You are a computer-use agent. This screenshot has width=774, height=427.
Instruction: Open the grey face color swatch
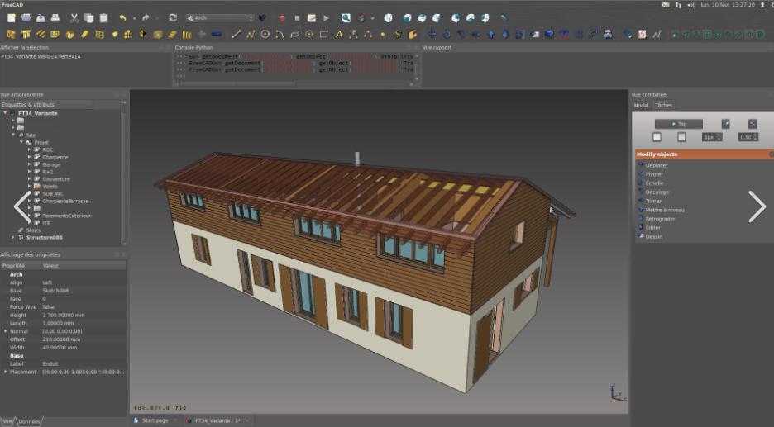tap(681, 136)
